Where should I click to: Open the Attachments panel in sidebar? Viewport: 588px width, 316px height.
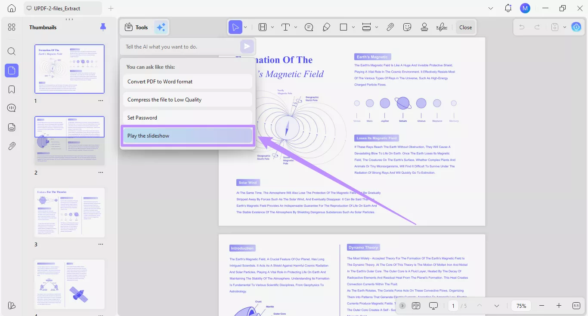12,146
